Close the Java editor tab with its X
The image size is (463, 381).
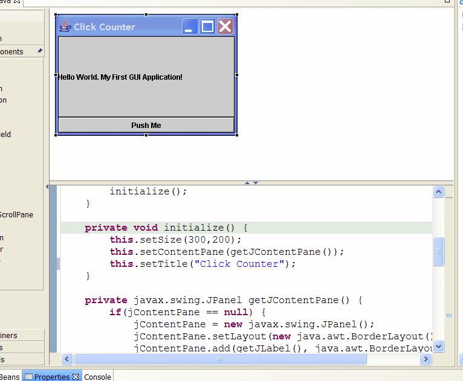(x=17, y=2)
